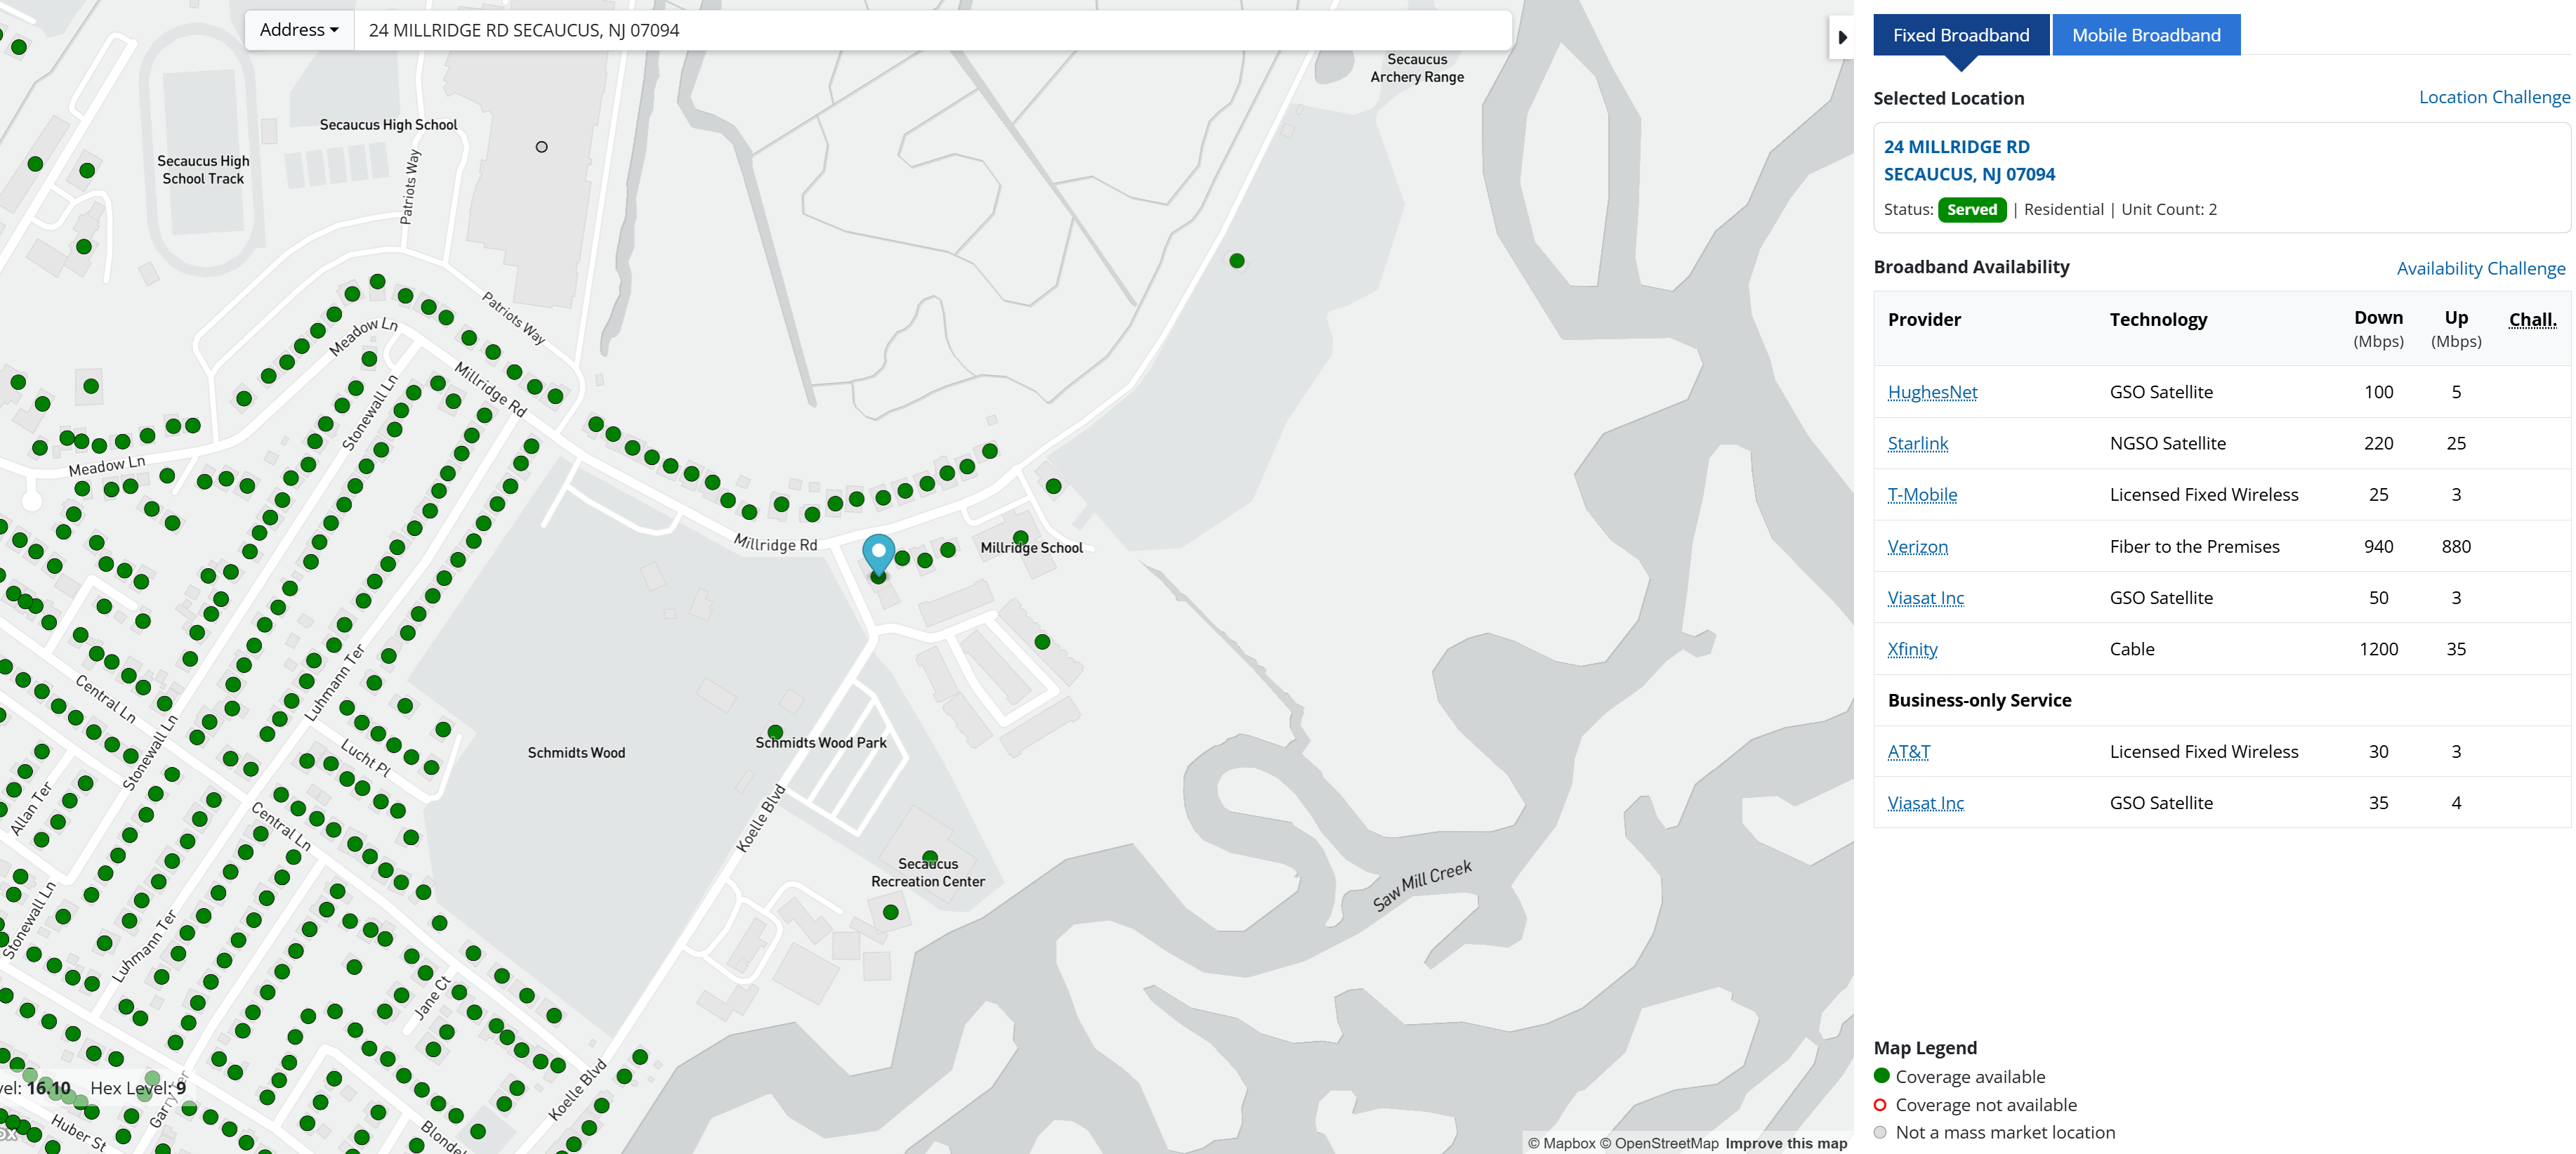Click the blue selected location map pin

[x=878, y=552]
